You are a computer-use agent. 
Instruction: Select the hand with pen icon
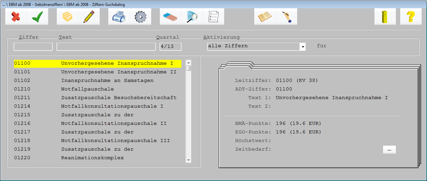pyautogui.click(x=286, y=17)
